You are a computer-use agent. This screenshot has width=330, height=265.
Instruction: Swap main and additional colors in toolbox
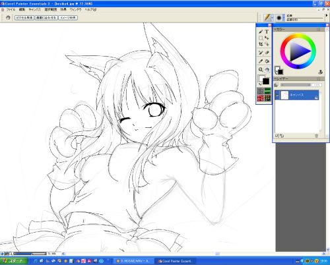(x=260, y=84)
